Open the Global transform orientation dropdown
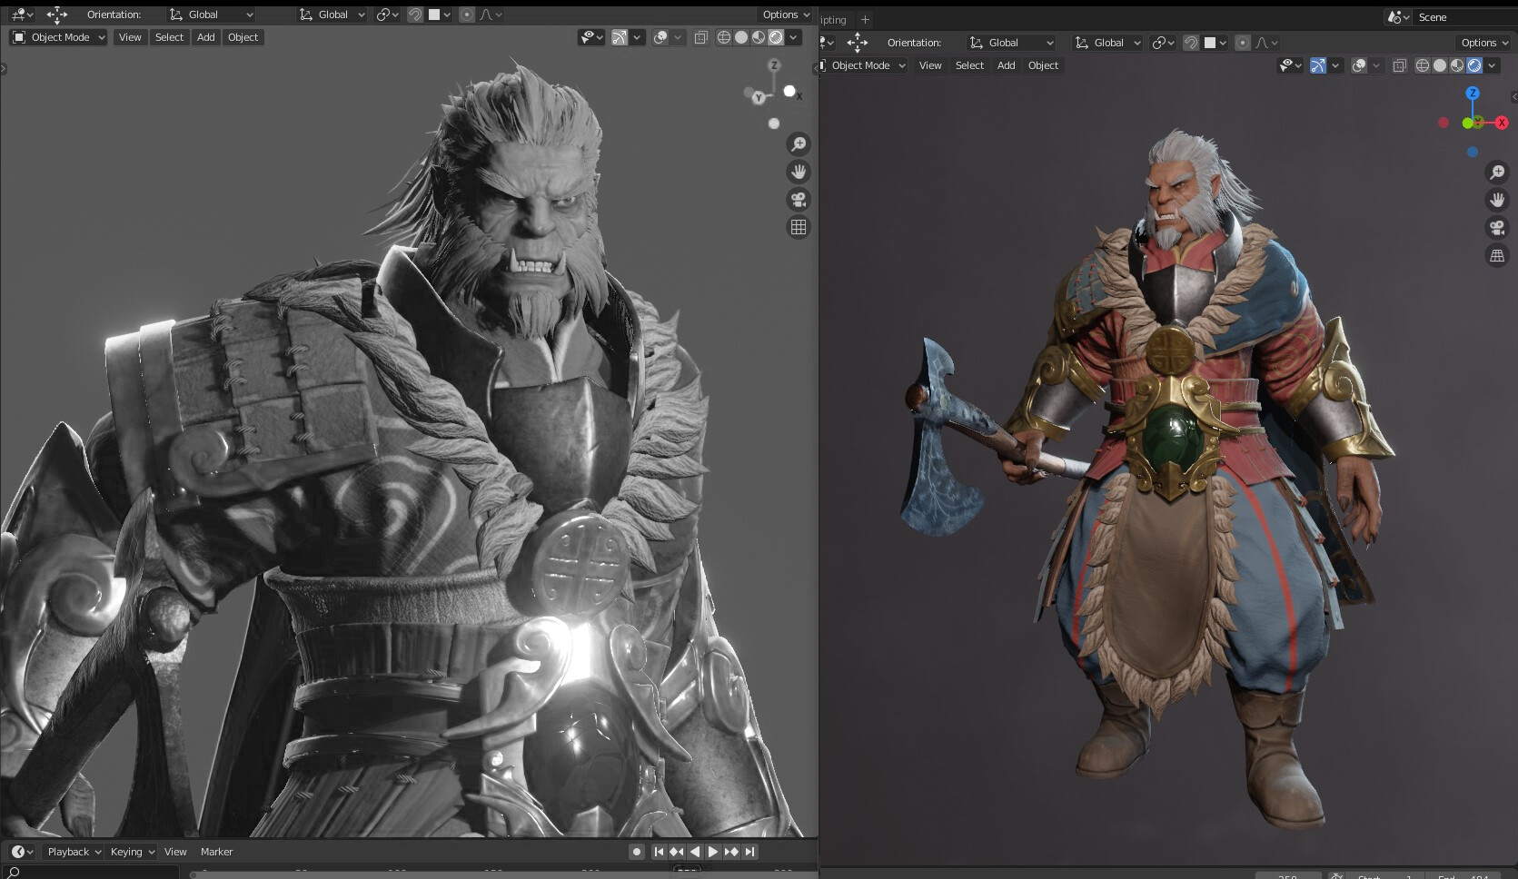Screen dimensions: 1518x879 click(x=210, y=15)
